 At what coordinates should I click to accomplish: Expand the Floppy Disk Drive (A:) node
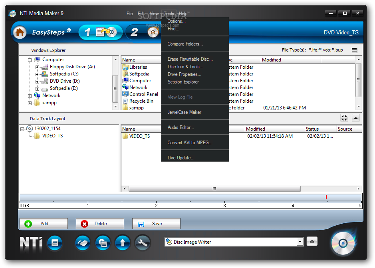(x=37, y=67)
